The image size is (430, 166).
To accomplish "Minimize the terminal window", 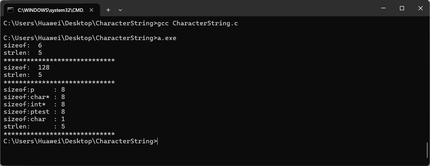I will 383,9.
